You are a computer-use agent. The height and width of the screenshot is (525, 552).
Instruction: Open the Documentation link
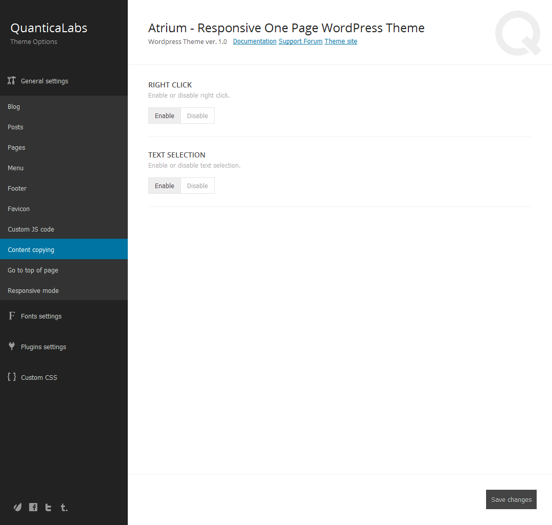tap(255, 41)
